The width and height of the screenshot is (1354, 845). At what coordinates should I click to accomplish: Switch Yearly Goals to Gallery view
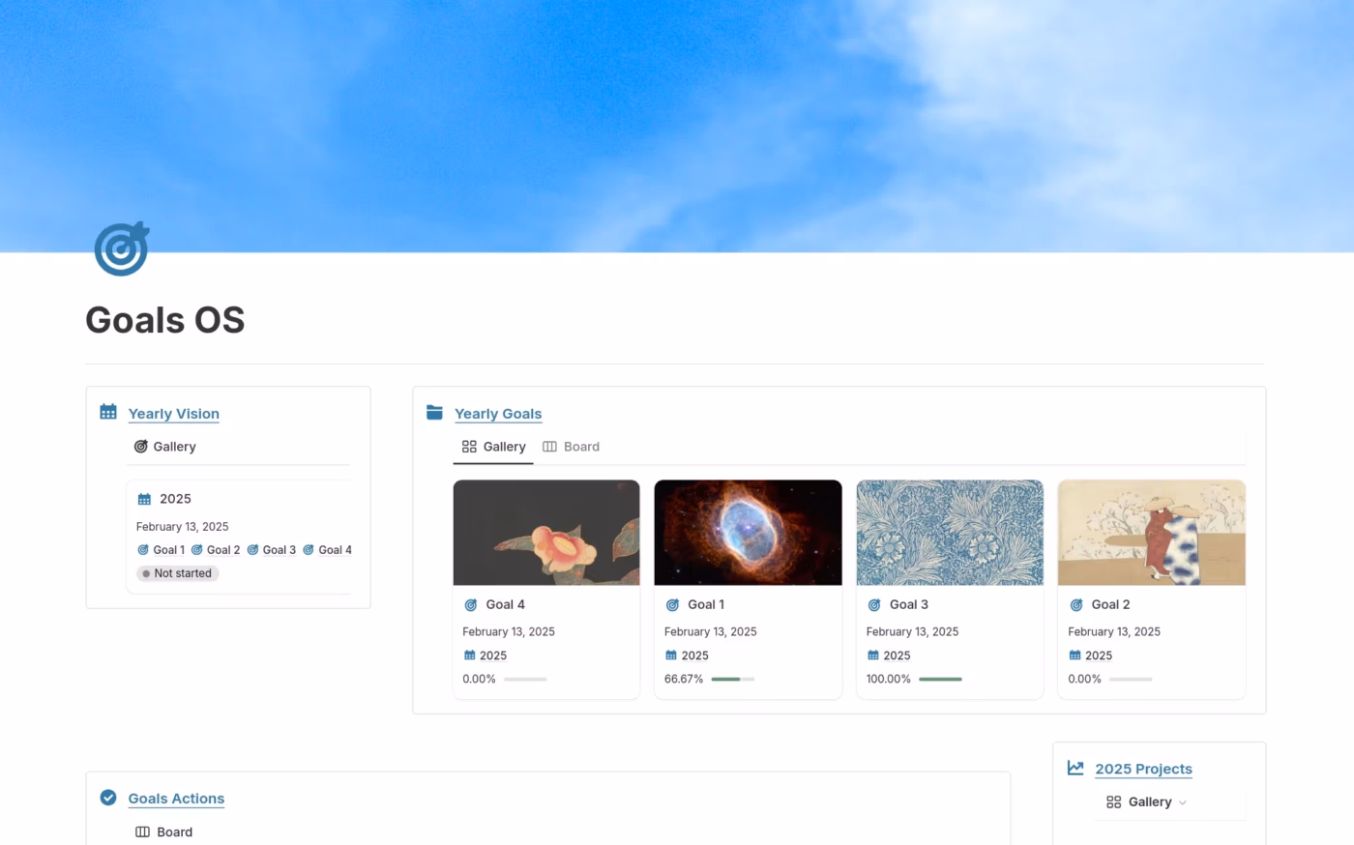click(x=493, y=447)
